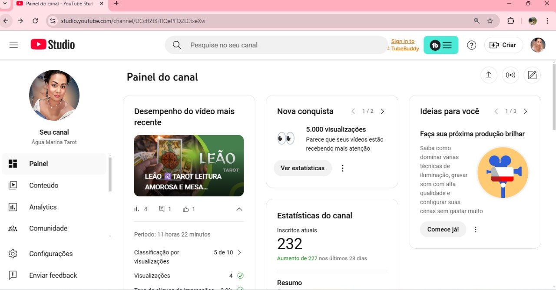Open the help question mark icon
This screenshot has height=290, width=556.
pos(471,45)
